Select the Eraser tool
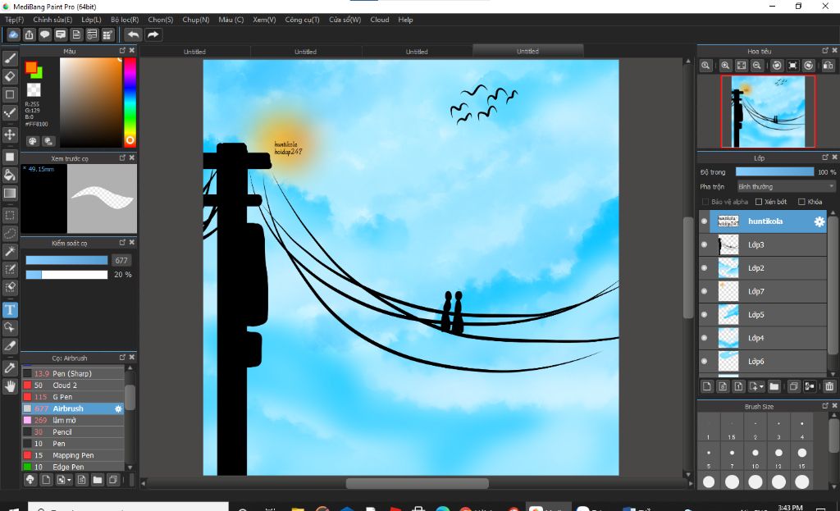 tap(10, 76)
